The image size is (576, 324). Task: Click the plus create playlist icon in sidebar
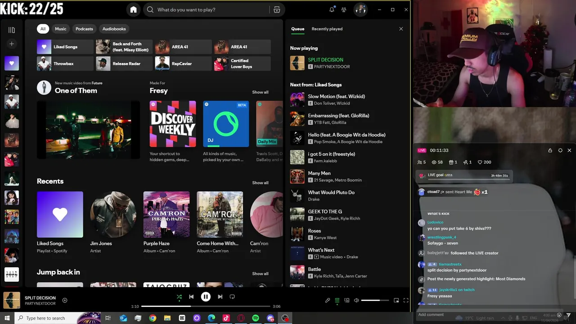[x=12, y=44]
